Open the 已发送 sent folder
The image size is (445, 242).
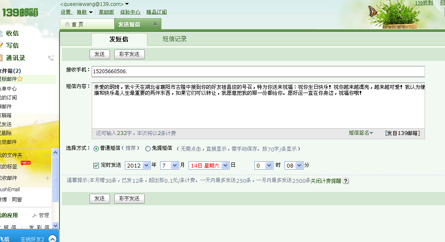pyautogui.click(x=6, y=124)
